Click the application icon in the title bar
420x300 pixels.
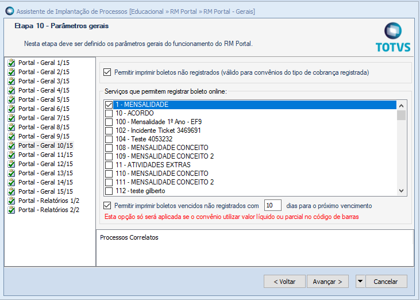(9, 11)
